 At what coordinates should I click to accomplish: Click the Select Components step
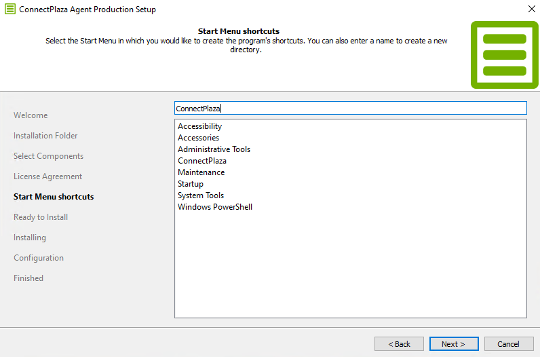(x=49, y=155)
